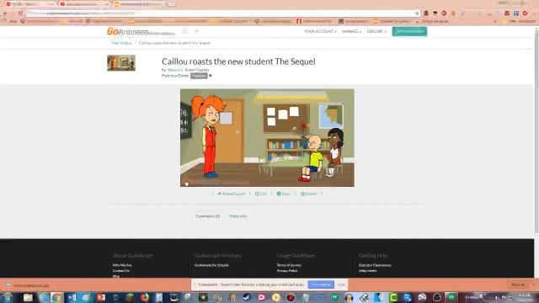Click Hide on the screen-sharing notification
The height and width of the screenshot is (303, 539).
pos(341,284)
